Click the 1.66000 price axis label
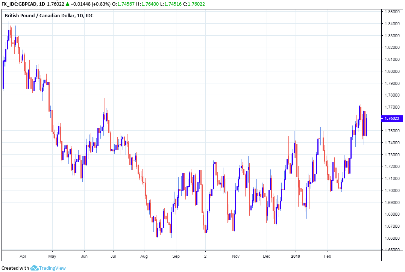The image size is (405, 272). [x=391, y=238]
